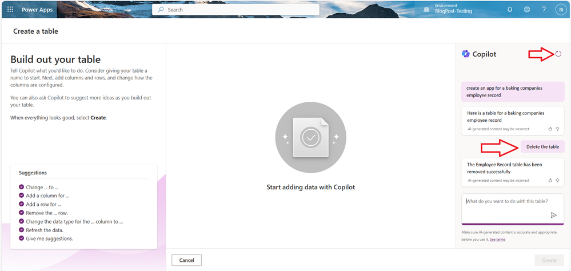Image resolution: width=571 pixels, height=271 pixels.
Task: Click 'The Employee Record table has been' reply
Action: tap(513, 172)
